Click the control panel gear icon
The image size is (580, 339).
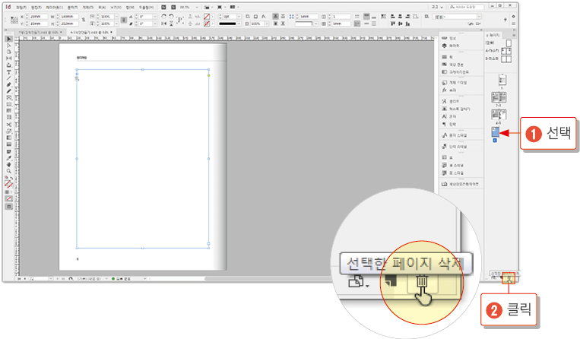pos(513,17)
